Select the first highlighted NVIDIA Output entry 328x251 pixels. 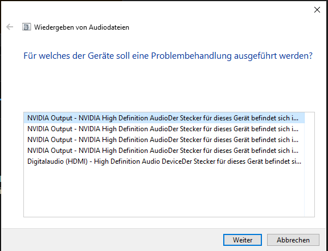pos(164,118)
